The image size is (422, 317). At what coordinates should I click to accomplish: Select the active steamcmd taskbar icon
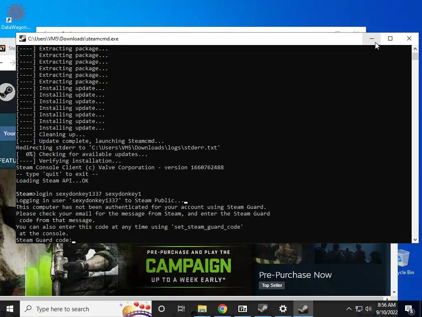pyautogui.click(x=303, y=309)
